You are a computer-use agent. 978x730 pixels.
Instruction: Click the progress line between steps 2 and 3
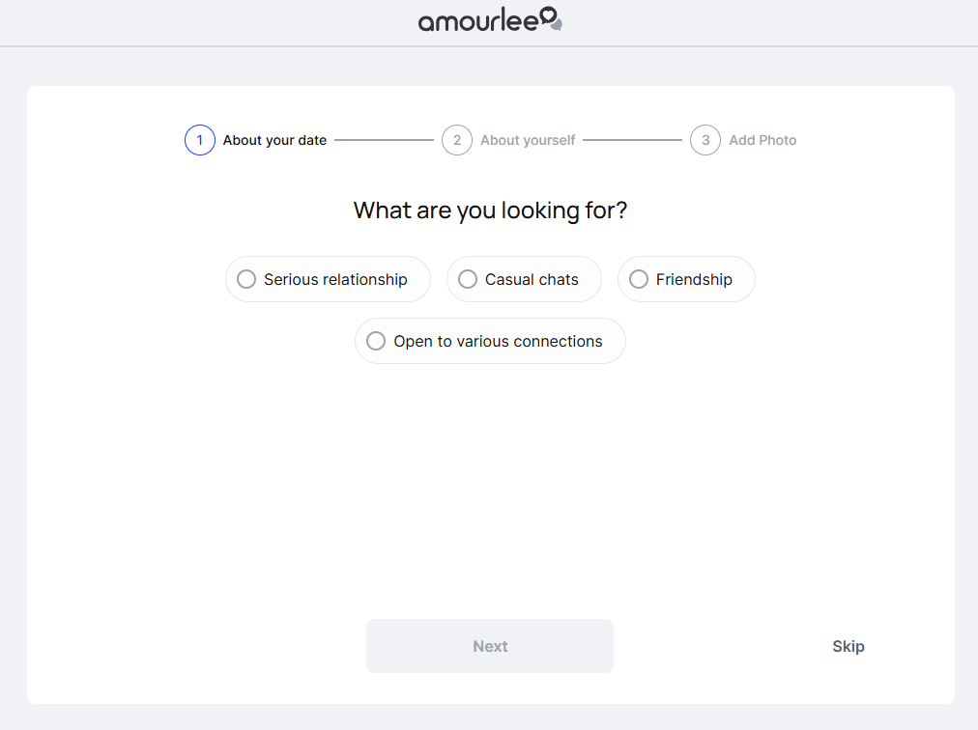632,140
